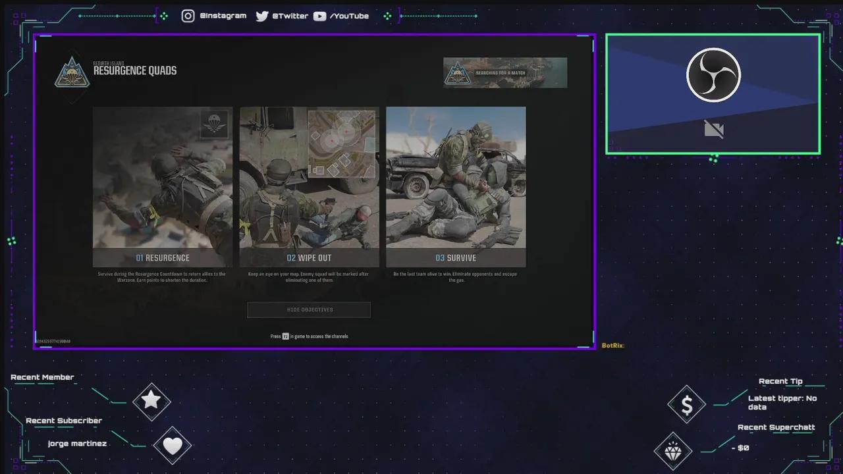Click the 'Latest tipper: No data' text

[x=782, y=402]
